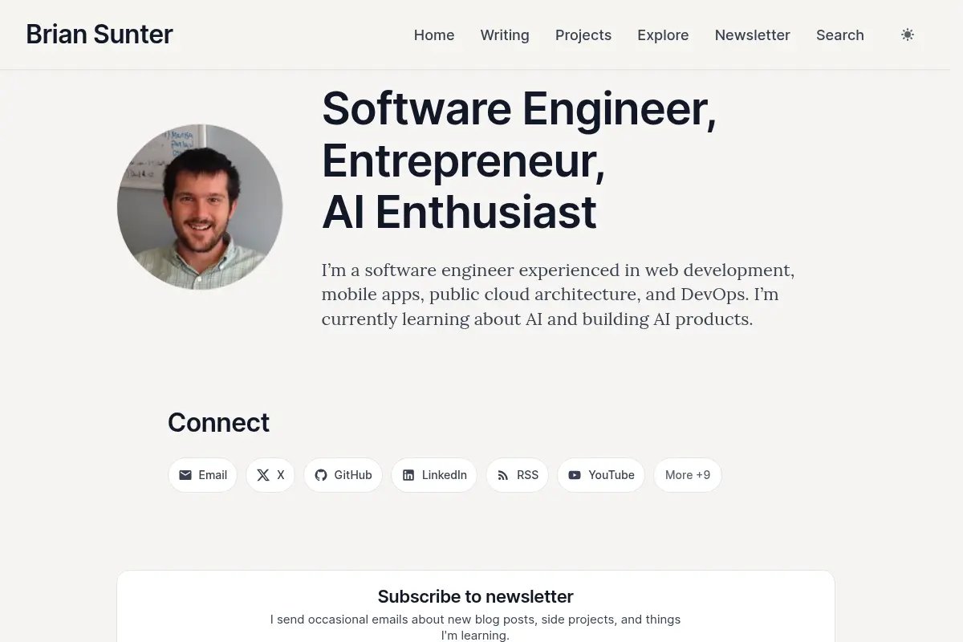Click the LinkedIn logo icon
This screenshot has height=642, width=963.
click(408, 475)
